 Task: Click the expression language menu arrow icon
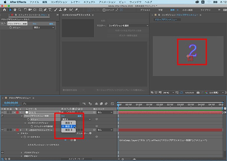75,140
